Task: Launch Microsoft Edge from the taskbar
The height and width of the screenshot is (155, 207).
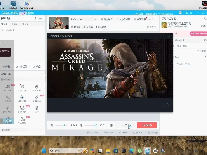Action: coord(132,151)
